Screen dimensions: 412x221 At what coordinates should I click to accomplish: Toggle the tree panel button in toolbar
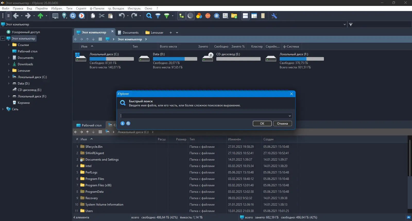tap(182, 16)
